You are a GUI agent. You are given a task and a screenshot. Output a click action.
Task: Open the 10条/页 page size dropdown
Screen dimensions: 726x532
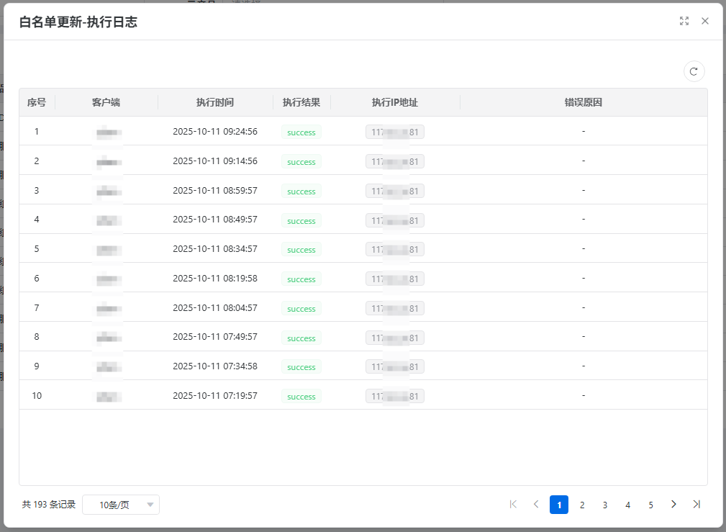[121, 505]
